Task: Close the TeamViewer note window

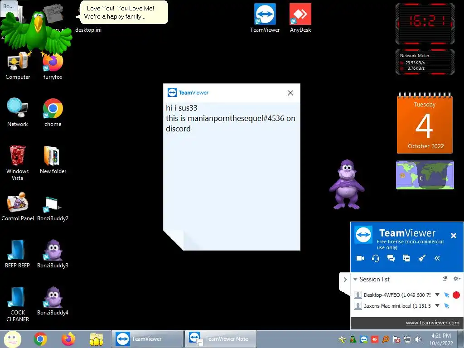Action: [290, 93]
